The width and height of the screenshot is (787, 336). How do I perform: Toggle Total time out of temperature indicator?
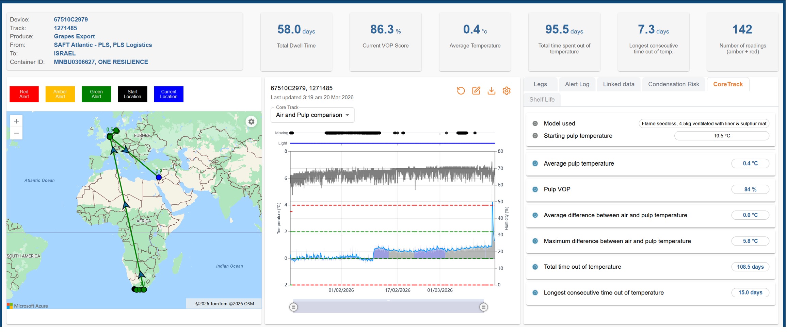point(535,267)
